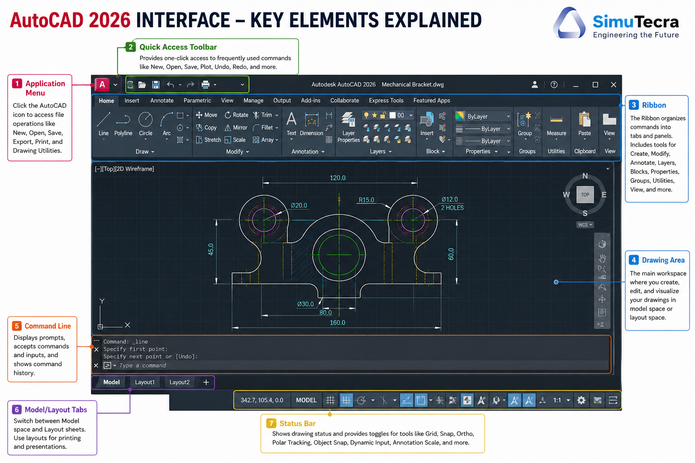Open the AutoCAD application menu button

pyautogui.click(x=102, y=84)
